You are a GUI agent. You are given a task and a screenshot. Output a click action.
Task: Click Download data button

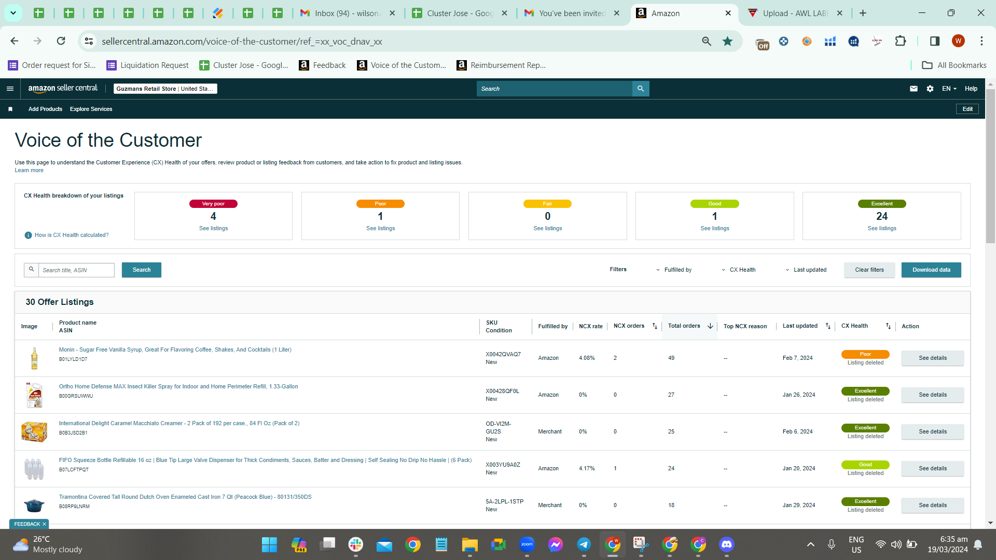pyautogui.click(x=931, y=270)
